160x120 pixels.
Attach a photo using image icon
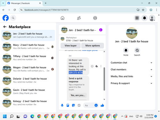pyautogui.click(x=68, y=105)
